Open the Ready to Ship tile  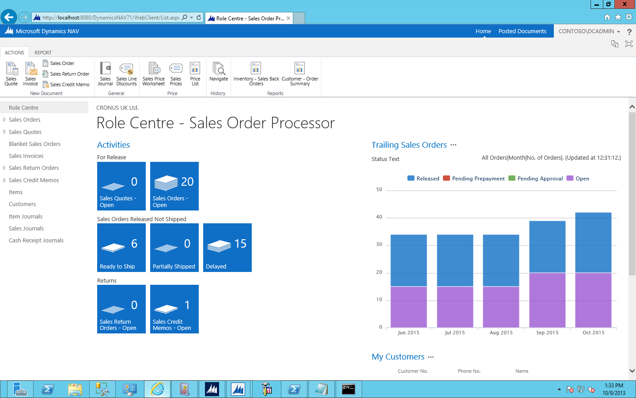[x=121, y=248]
